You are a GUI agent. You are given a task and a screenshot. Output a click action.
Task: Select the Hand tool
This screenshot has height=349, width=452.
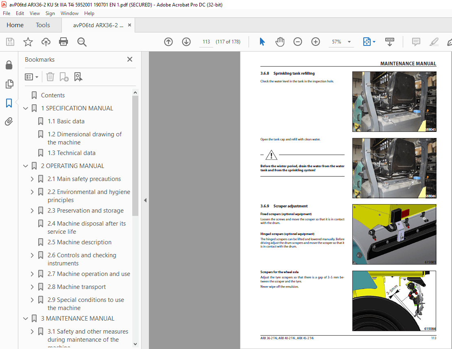(280, 41)
